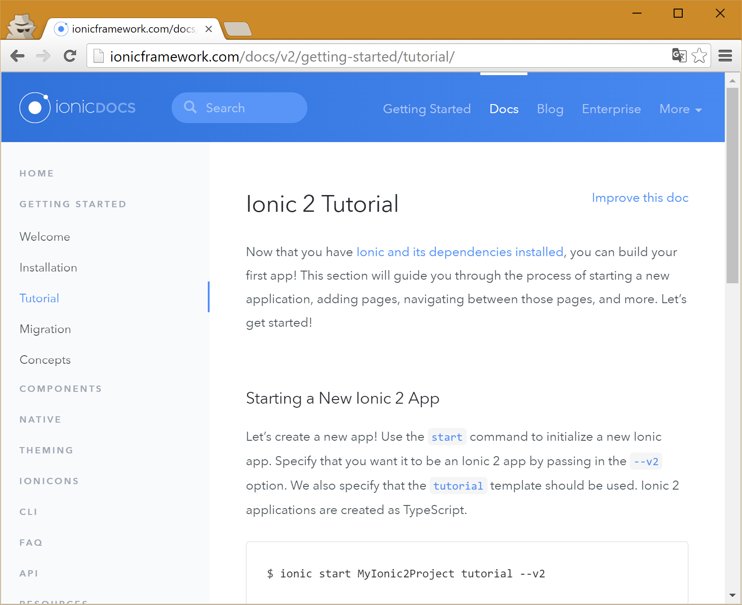Expand the More dropdown menu
The width and height of the screenshot is (742, 605).
(x=680, y=109)
